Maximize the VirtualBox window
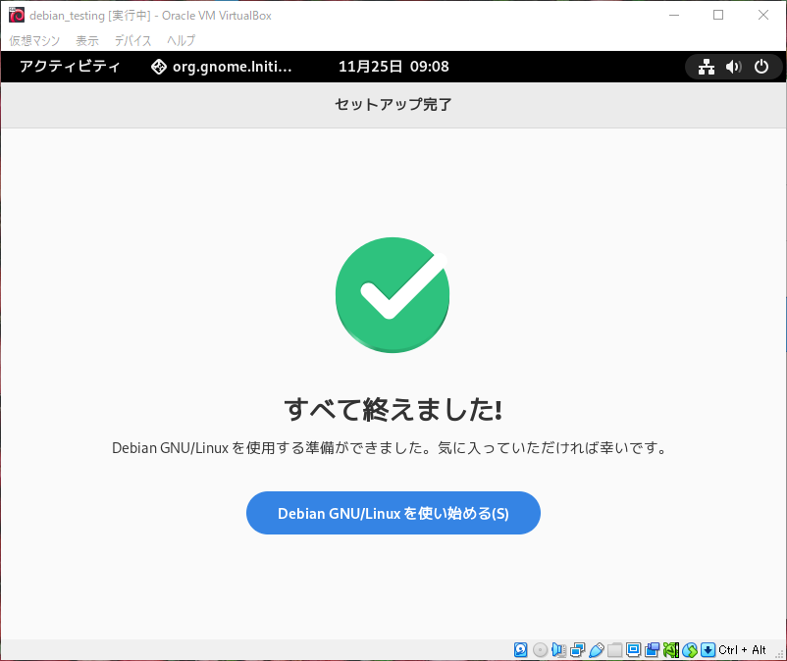The image size is (787, 661). tap(718, 15)
